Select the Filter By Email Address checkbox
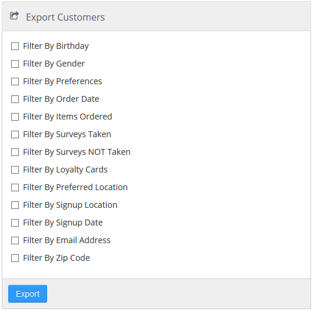 (x=15, y=240)
